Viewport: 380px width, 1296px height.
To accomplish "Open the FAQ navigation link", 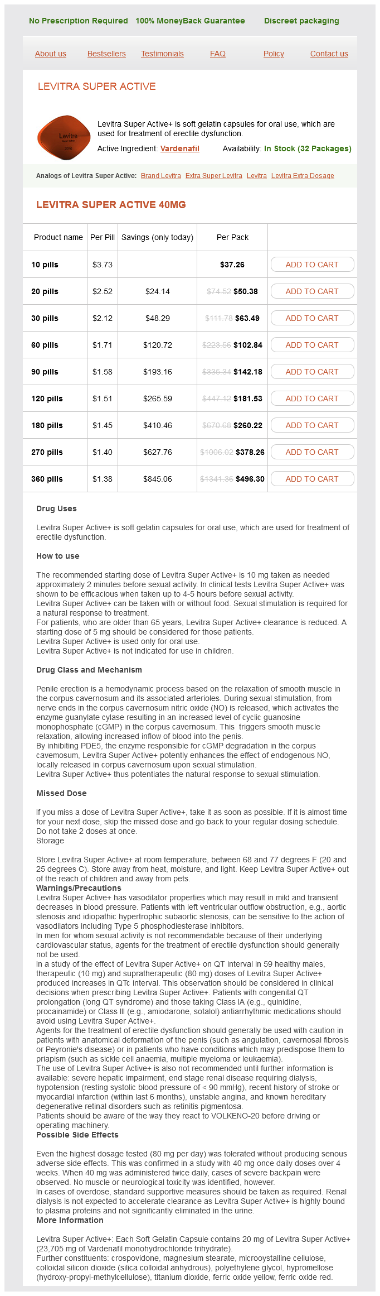I will [x=218, y=54].
